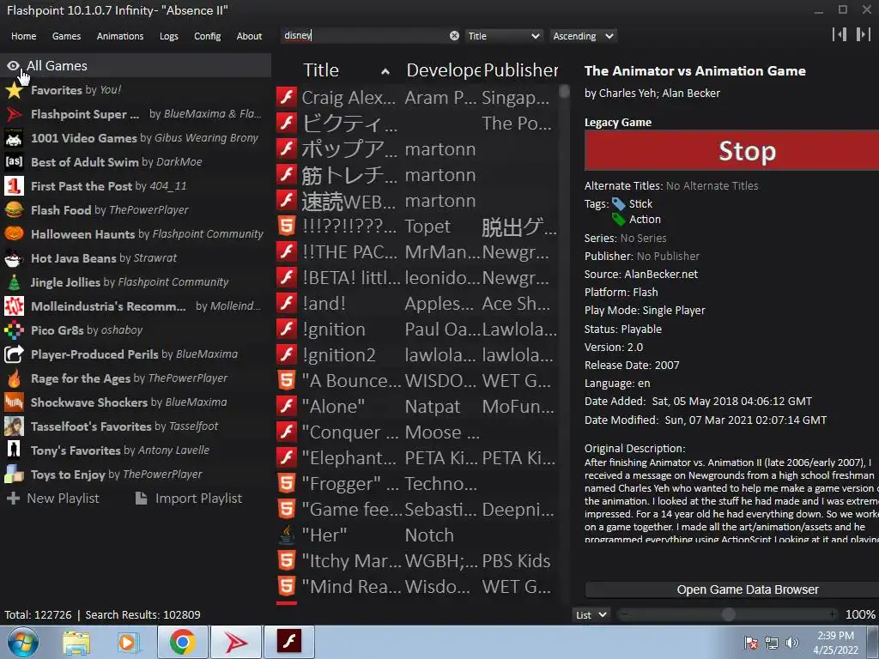This screenshot has height=659, width=879.
Task: Select the Craig Alex... game row
Action: pos(416,98)
